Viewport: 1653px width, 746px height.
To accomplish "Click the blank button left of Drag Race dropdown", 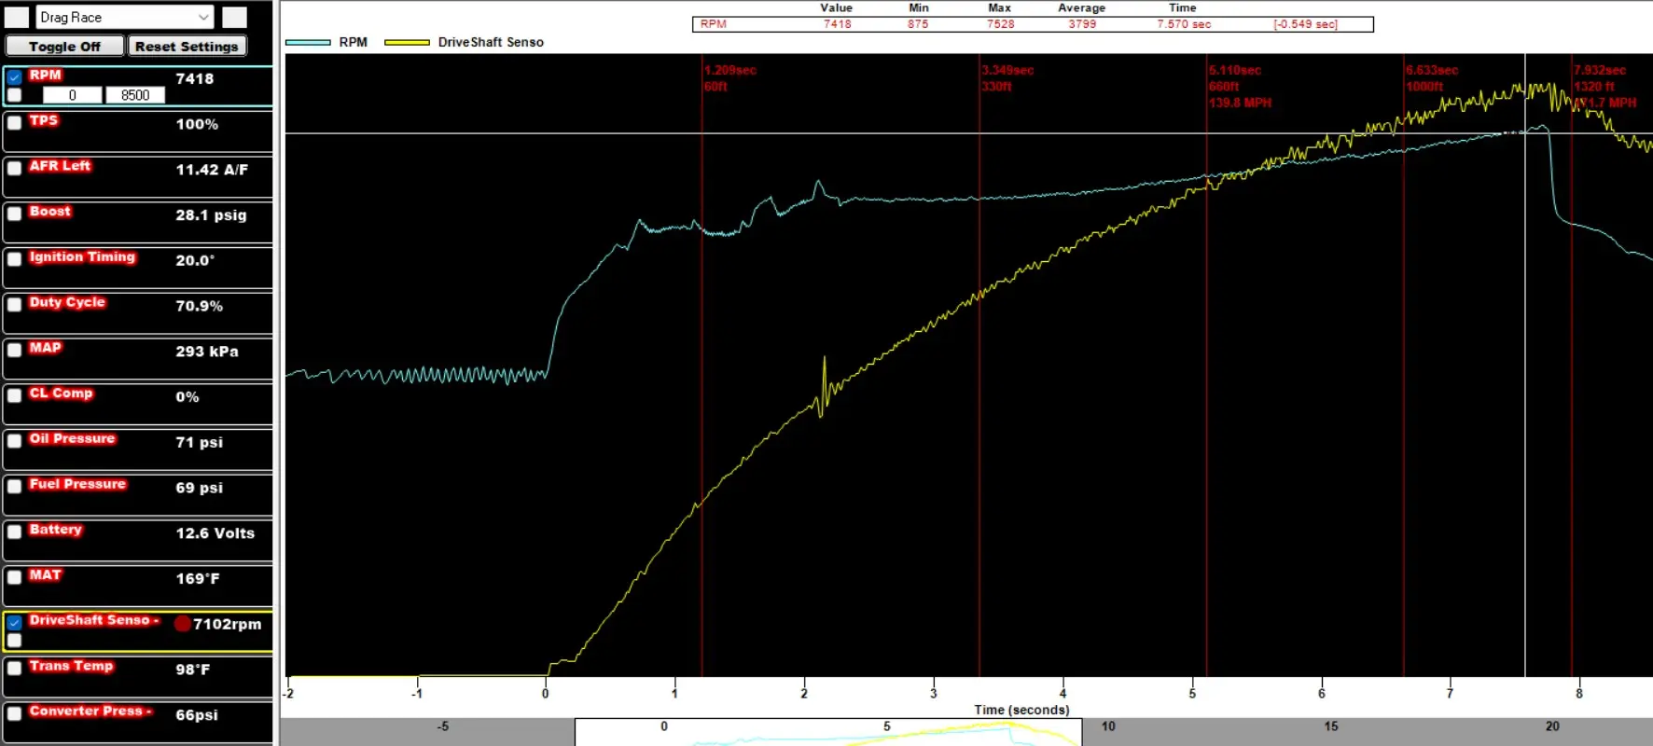I will [17, 17].
